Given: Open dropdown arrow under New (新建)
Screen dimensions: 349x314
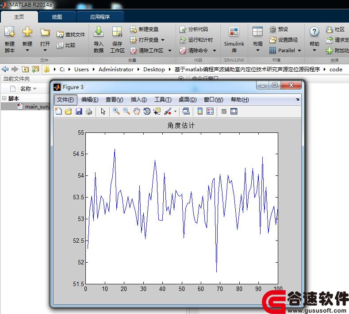Looking at the screenshot, I should click(27, 50).
